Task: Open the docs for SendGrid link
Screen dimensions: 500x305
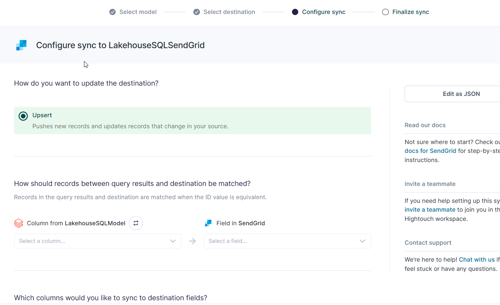Action: (430, 151)
